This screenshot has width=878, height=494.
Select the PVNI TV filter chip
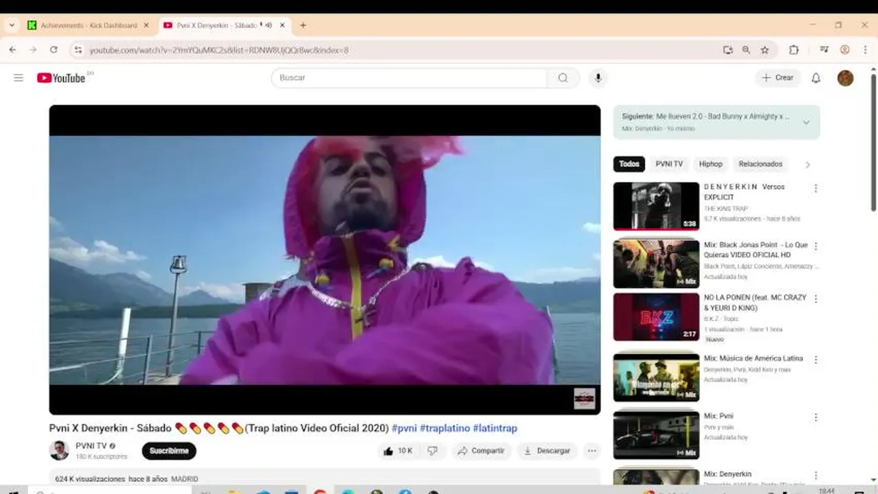[669, 164]
